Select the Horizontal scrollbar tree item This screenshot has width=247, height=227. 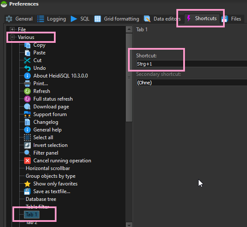(48, 168)
